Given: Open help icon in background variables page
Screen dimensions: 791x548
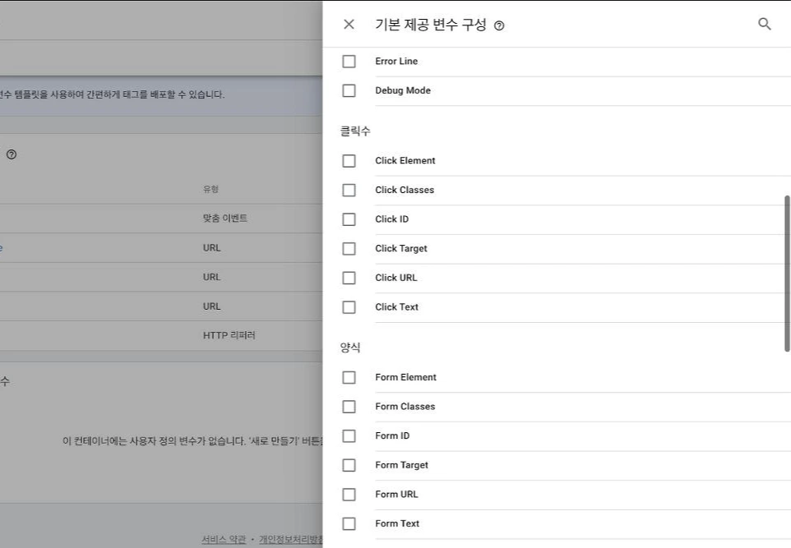Looking at the screenshot, I should (x=12, y=154).
